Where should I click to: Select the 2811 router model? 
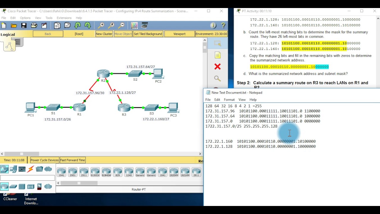196,172
